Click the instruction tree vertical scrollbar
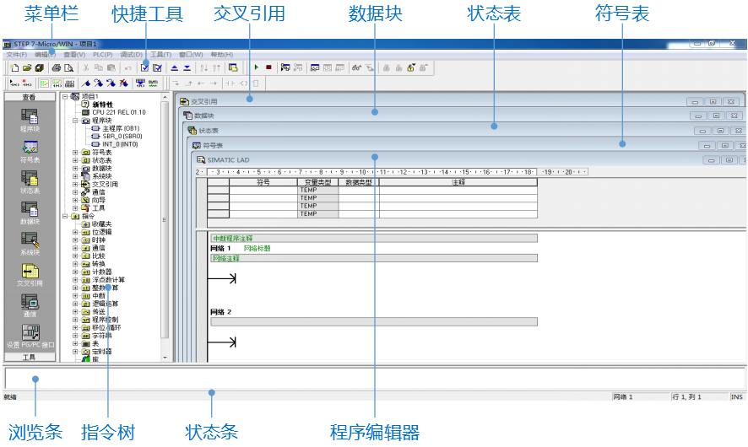This screenshot has height=447, width=748. [x=165, y=219]
